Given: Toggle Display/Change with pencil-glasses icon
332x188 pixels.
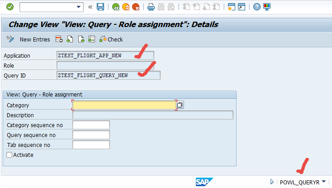Looking at the screenshot, I should (x=10, y=39).
